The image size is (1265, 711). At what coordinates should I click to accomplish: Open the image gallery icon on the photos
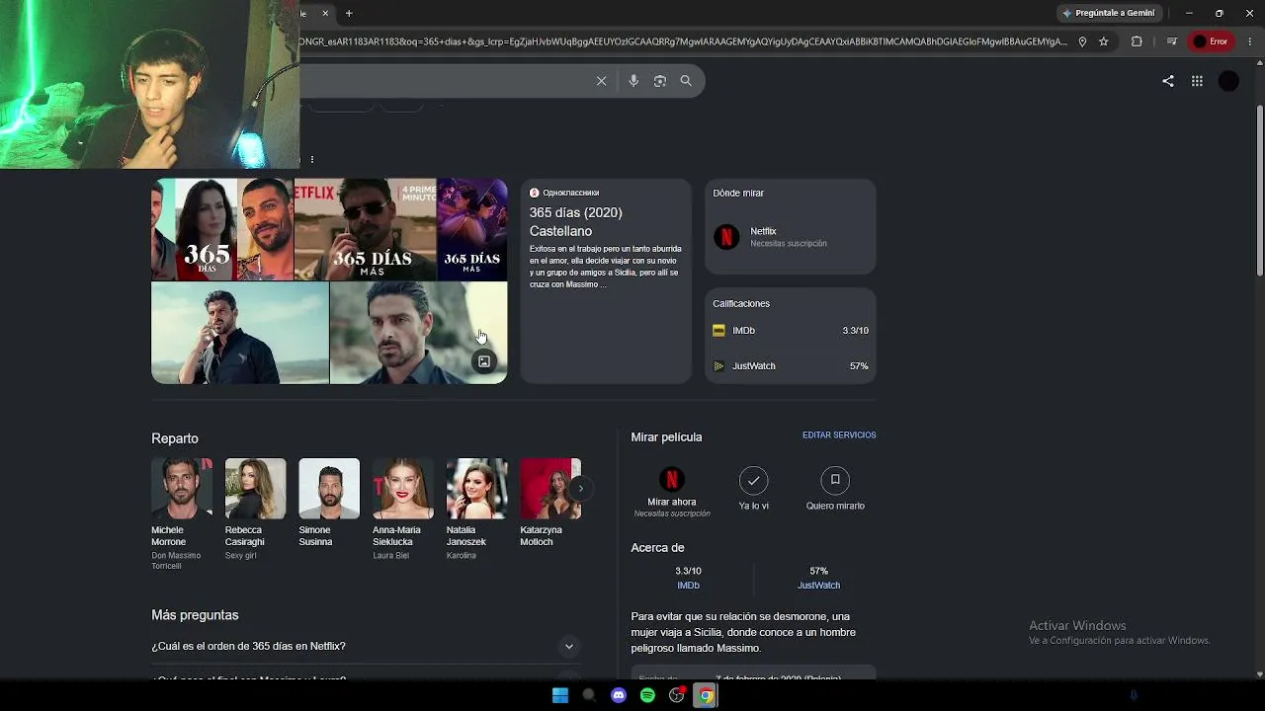click(x=484, y=361)
